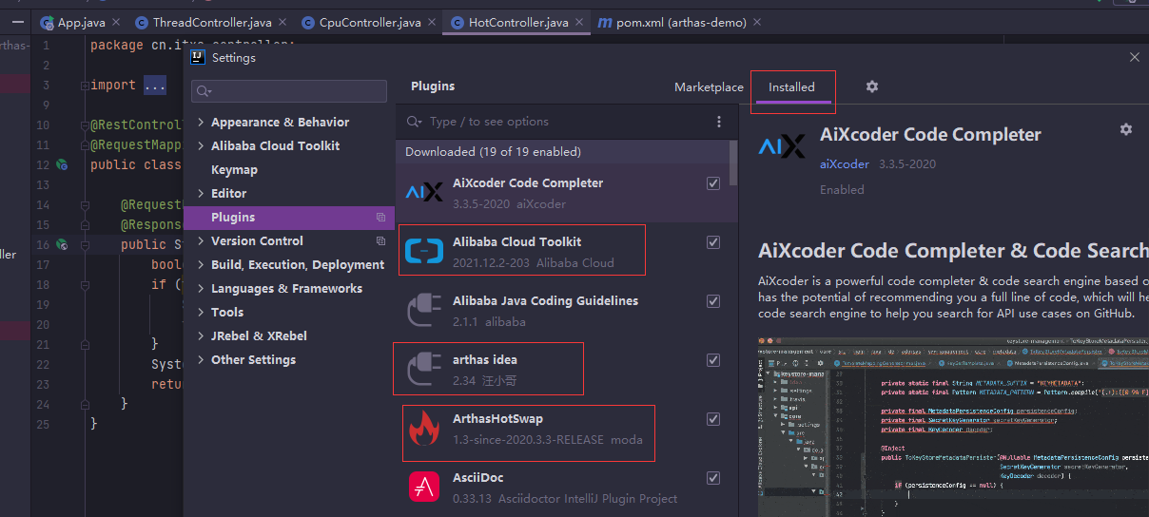The image size is (1149, 517).
Task: Click the arthas idea plug icon
Action: click(424, 370)
